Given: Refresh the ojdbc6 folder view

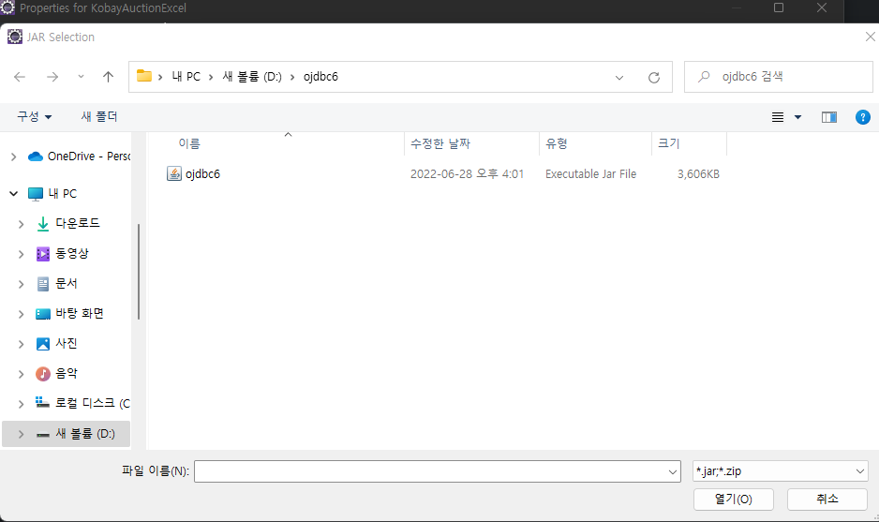Looking at the screenshot, I should coord(654,78).
